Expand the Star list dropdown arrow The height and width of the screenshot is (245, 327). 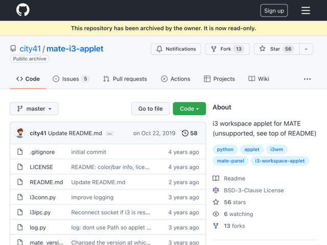[x=306, y=49]
